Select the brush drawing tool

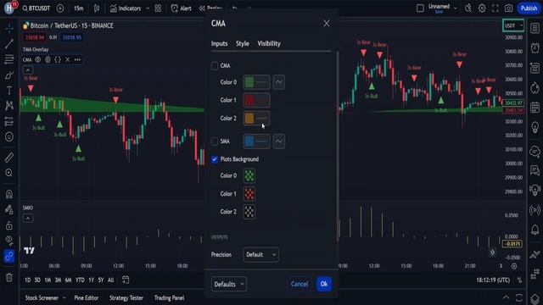[x=9, y=75]
